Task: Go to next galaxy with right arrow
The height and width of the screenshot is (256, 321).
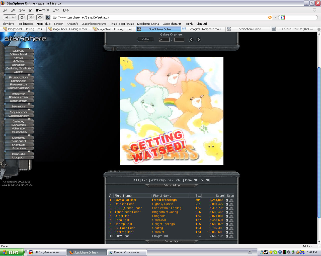Action: coord(198,39)
